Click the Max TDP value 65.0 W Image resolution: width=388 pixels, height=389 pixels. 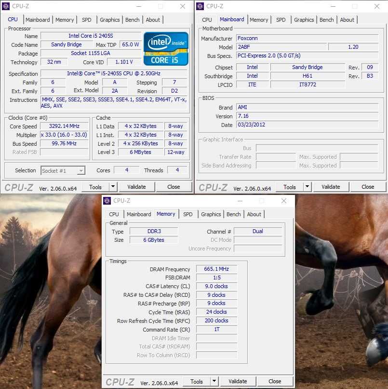pos(130,44)
